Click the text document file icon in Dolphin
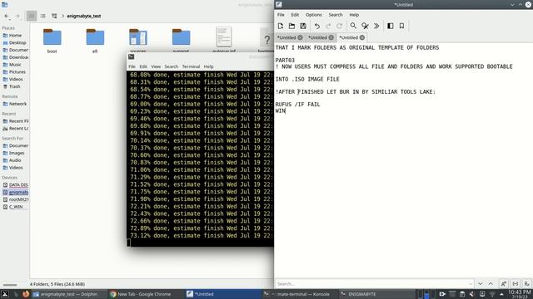533x299 pixels. tap(224, 39)
